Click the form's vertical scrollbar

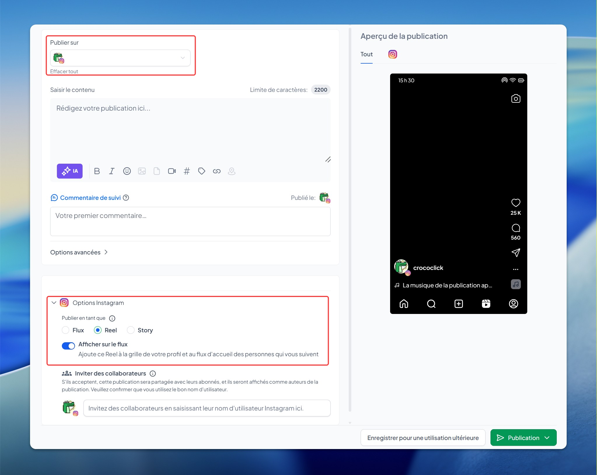click(350, 219)
